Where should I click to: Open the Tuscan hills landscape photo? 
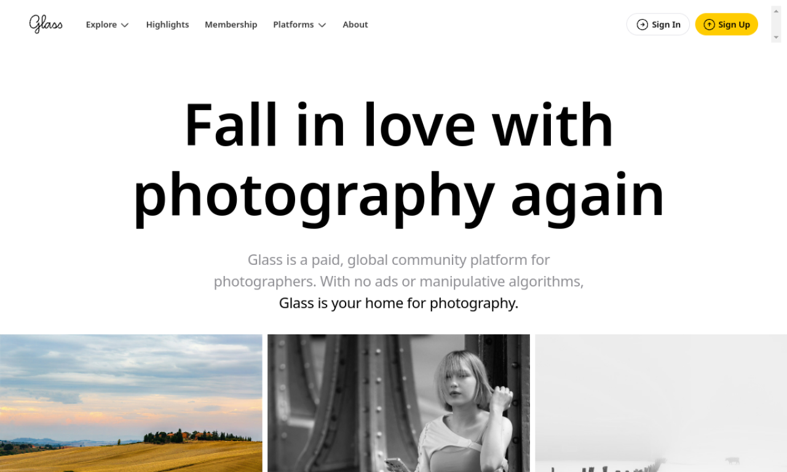131,403
